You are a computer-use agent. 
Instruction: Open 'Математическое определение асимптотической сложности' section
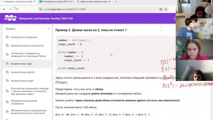point(29,112)
